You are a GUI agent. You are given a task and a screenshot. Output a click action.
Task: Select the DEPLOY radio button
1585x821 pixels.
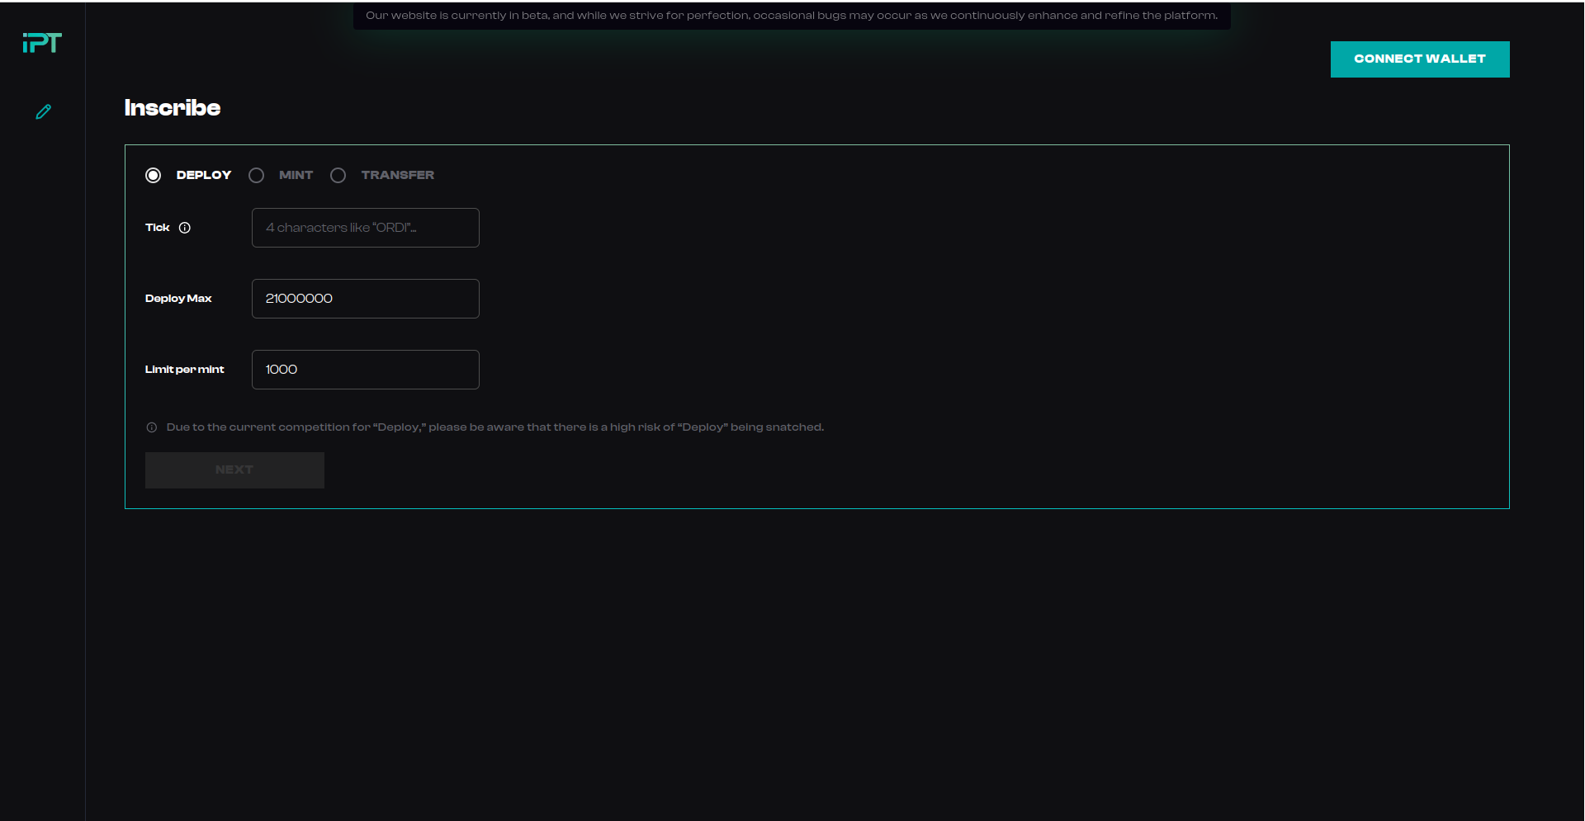[153, 175]
